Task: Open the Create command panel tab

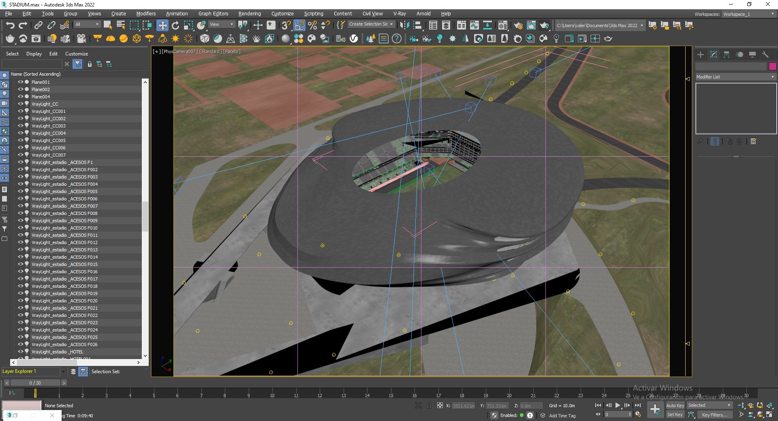Action: [701, 54]
